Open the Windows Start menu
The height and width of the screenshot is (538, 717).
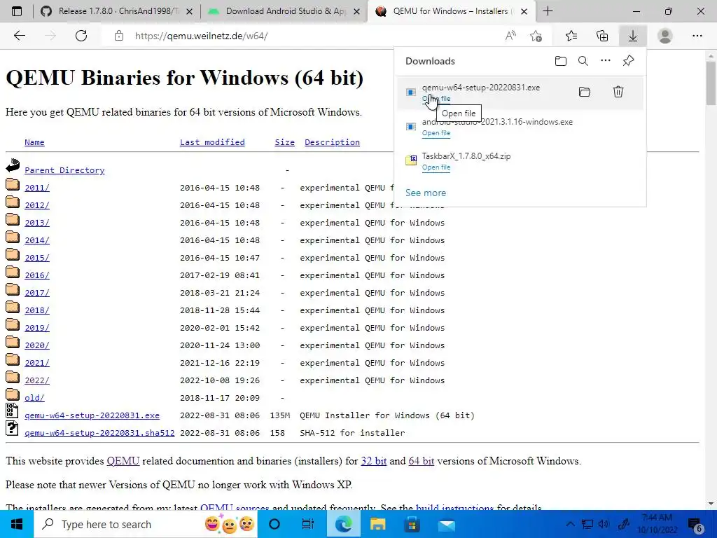pos(17,524)
